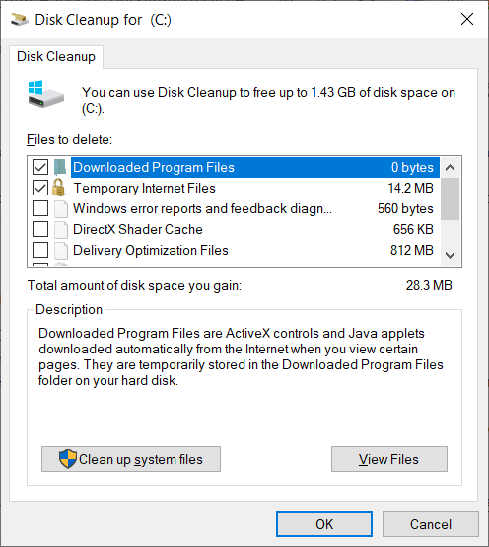The height and width of the screenshot is (547, 489).
Task: Select the Disk Cleanup tab
Action: click(x=56, y=57)
